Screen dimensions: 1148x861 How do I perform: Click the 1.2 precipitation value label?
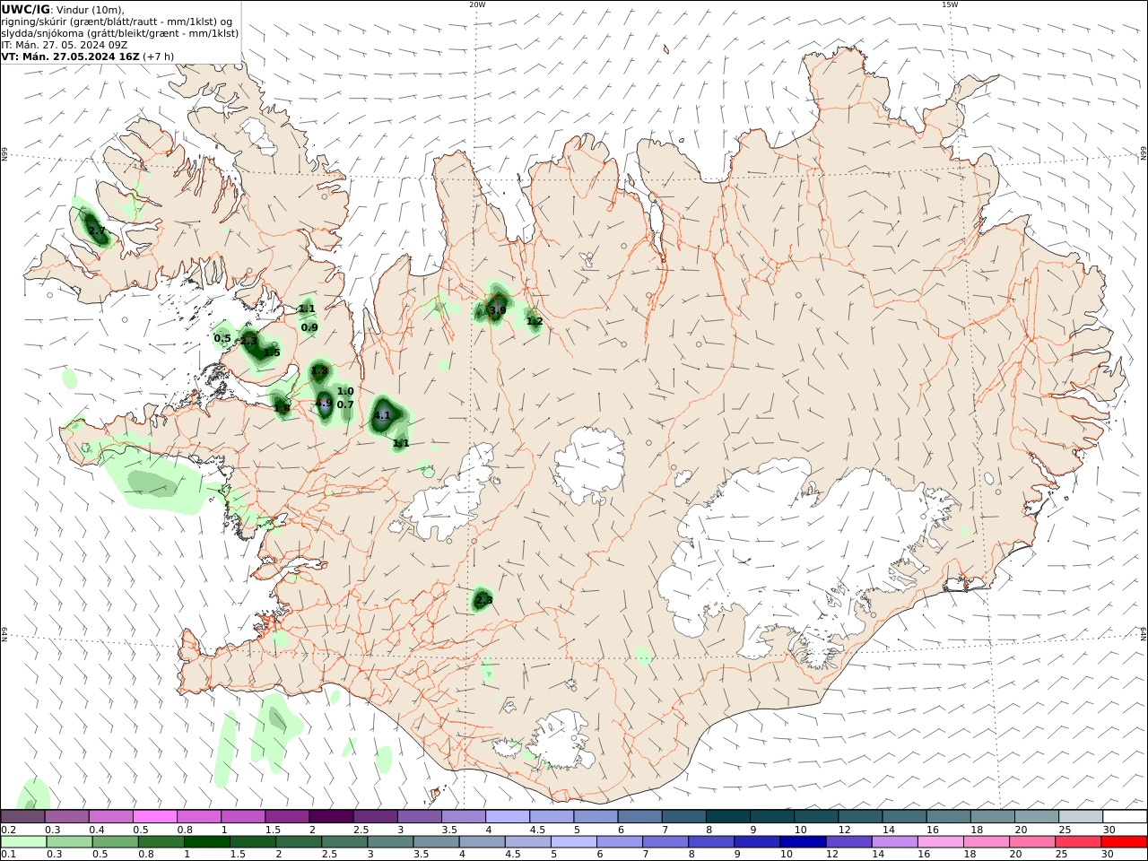click(535, 321)
